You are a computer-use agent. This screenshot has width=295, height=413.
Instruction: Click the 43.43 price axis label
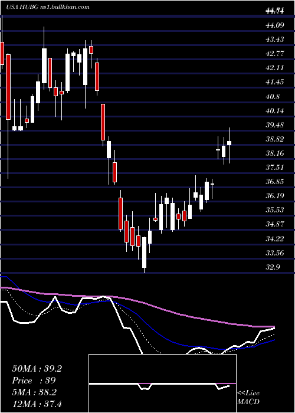(x=275, y=40)
